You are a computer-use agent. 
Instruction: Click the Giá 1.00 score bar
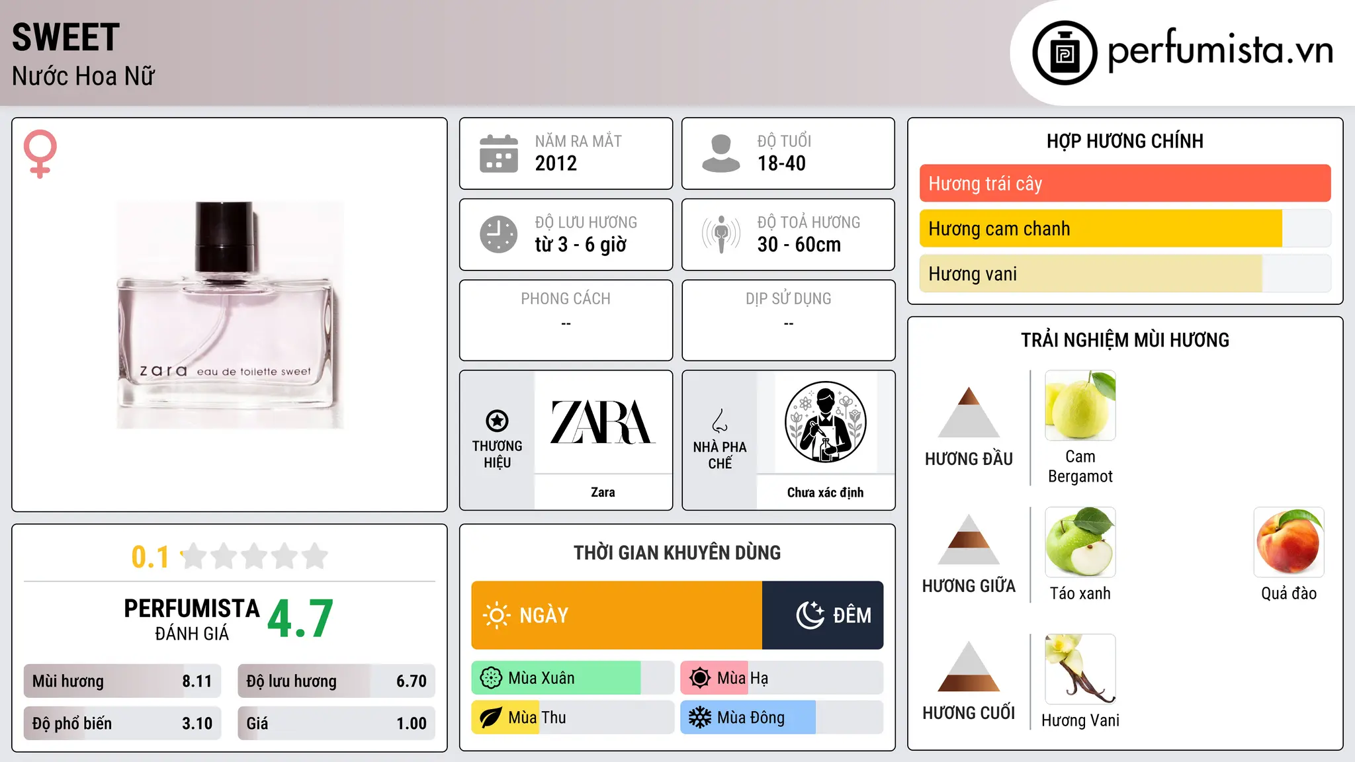point(336,724)
